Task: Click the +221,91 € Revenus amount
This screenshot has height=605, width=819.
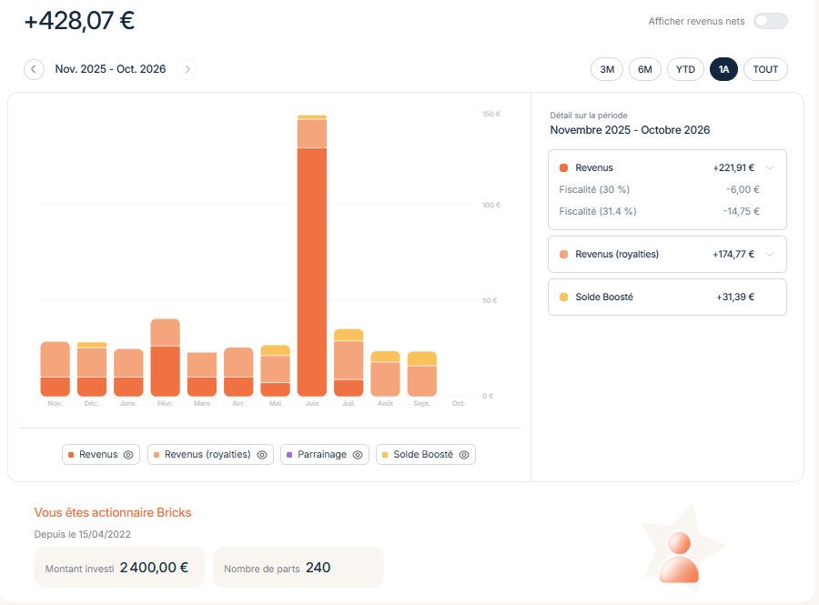Action: [x=733, y=167]
